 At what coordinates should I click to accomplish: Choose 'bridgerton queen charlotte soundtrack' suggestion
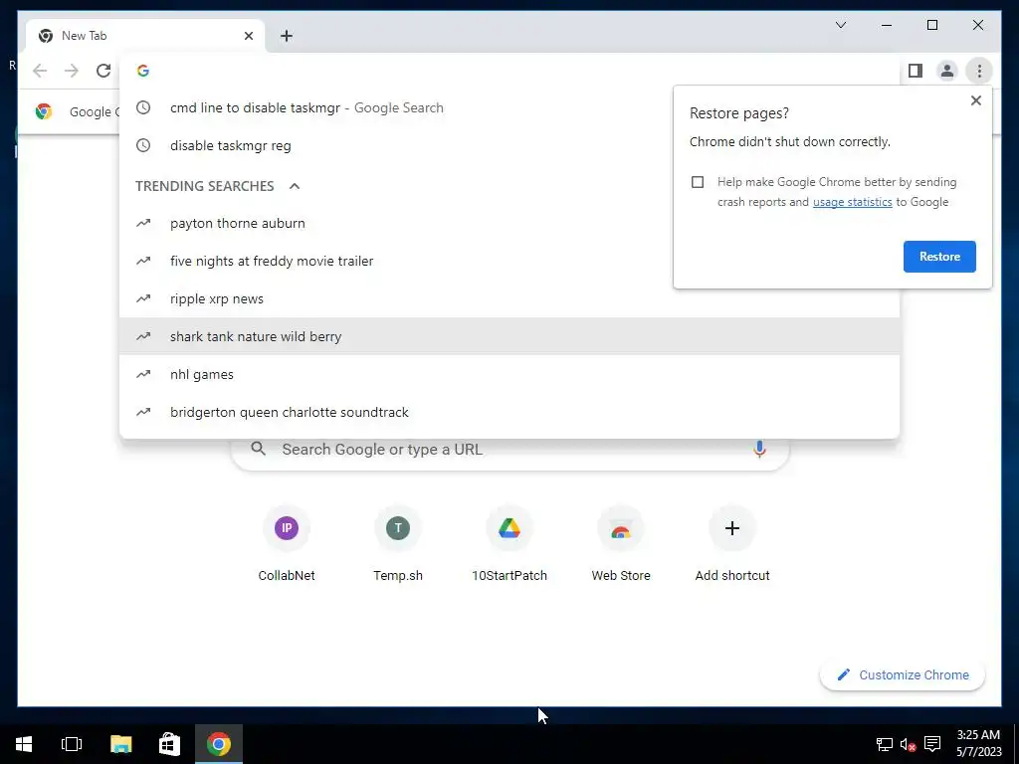[509, 412]
